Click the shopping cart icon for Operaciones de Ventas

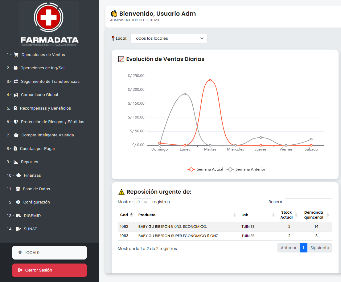[16, 55]
